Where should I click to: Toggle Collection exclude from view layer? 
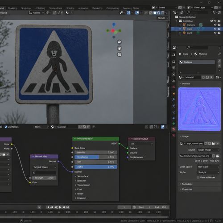click(x=211, y=21)
